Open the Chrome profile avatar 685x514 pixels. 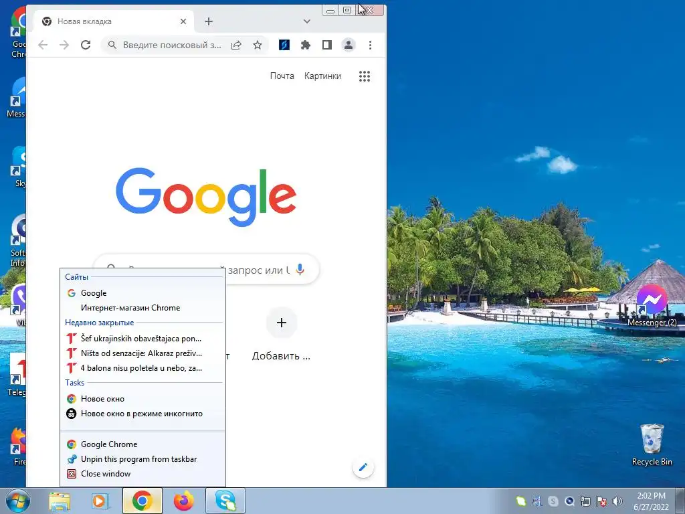coord(348,45)
